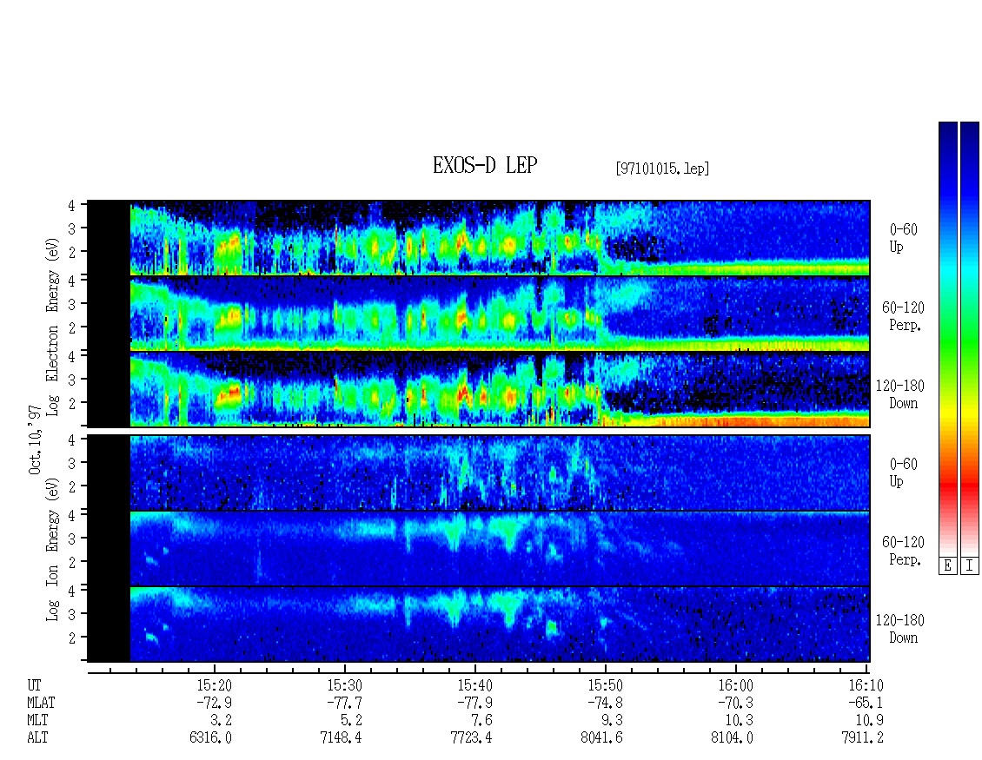Image resolution: width=982 pixels, height=760 pixels.
Task: Click the MLT value 10.3
Action: coord(739,721)
